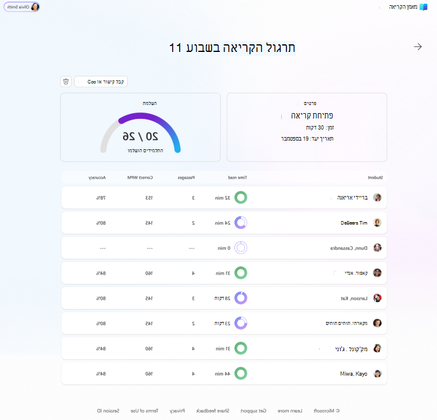
Task: Click DeBeers Tim's avatar
Action: 377,223
